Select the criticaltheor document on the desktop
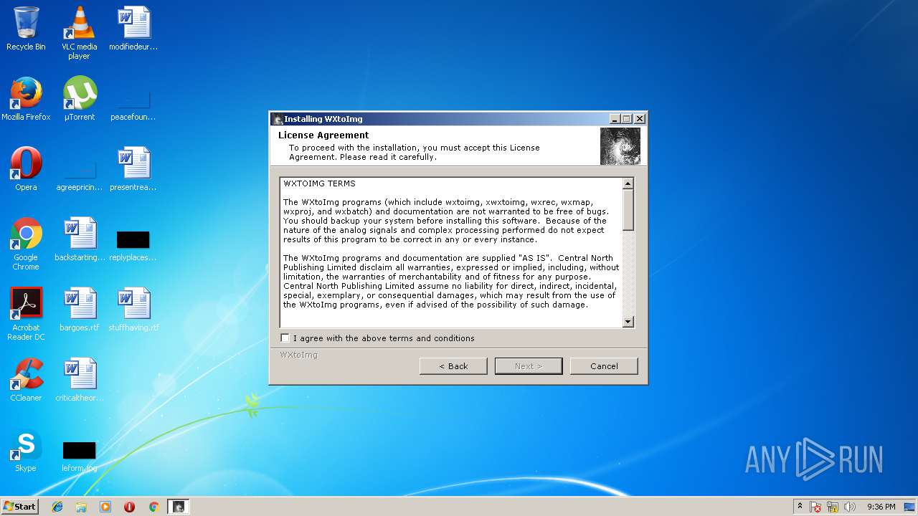The height and width of the screenshot is (516, 918). click(79, 380)
